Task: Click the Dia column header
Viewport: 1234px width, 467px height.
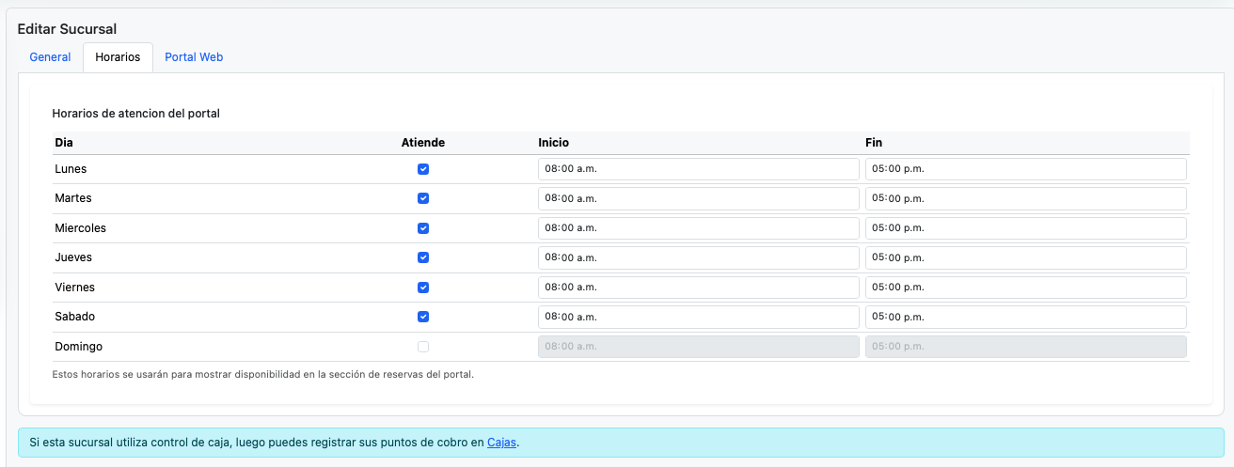Action: tap(64, 143)
